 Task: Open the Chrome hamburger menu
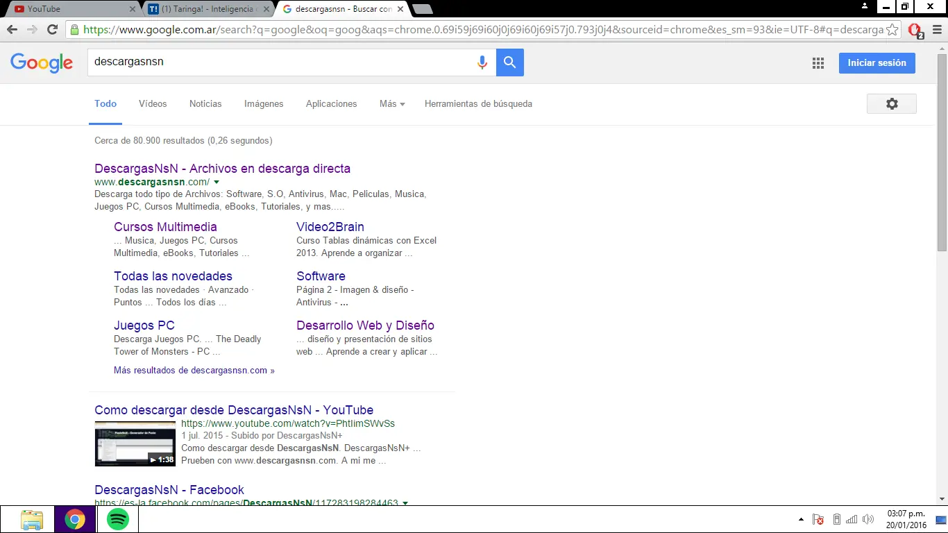[936, 30]
